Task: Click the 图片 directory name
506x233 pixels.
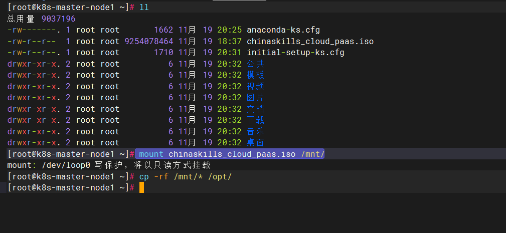Action: [255, 98]
